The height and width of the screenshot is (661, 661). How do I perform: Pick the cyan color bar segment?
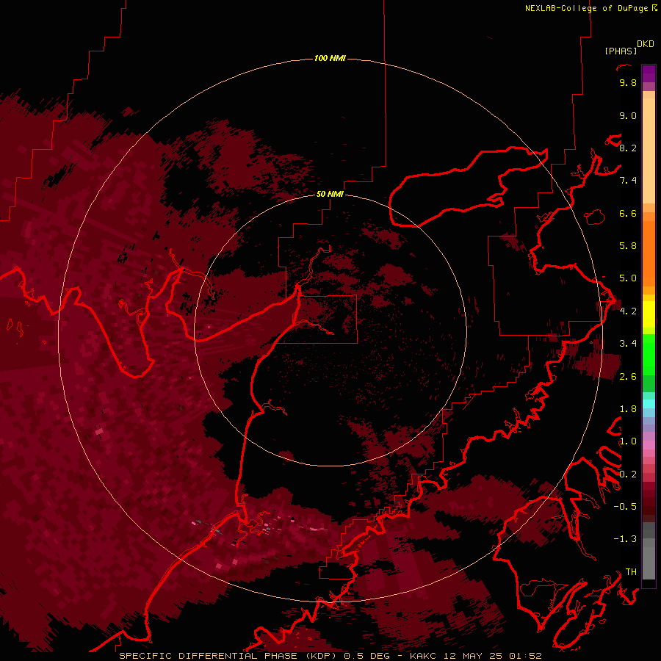(649, 403)
